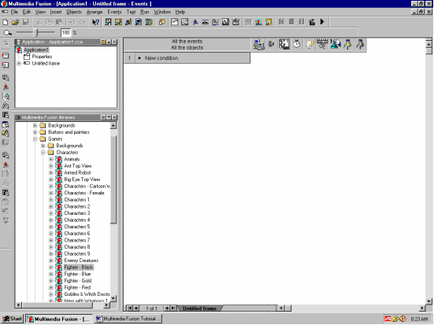The width and height of the screenshot is (434, 325).
Task: Click the last frame navigation arrow
Action: 173,308
